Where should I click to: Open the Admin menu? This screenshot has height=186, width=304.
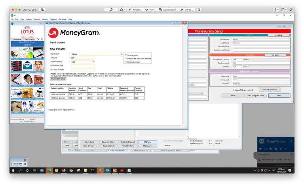pyautogui.click(x=29, y=19)
